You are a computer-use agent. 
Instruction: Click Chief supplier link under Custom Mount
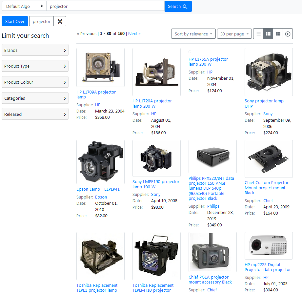pyautogui.click(x=268, y=201)
